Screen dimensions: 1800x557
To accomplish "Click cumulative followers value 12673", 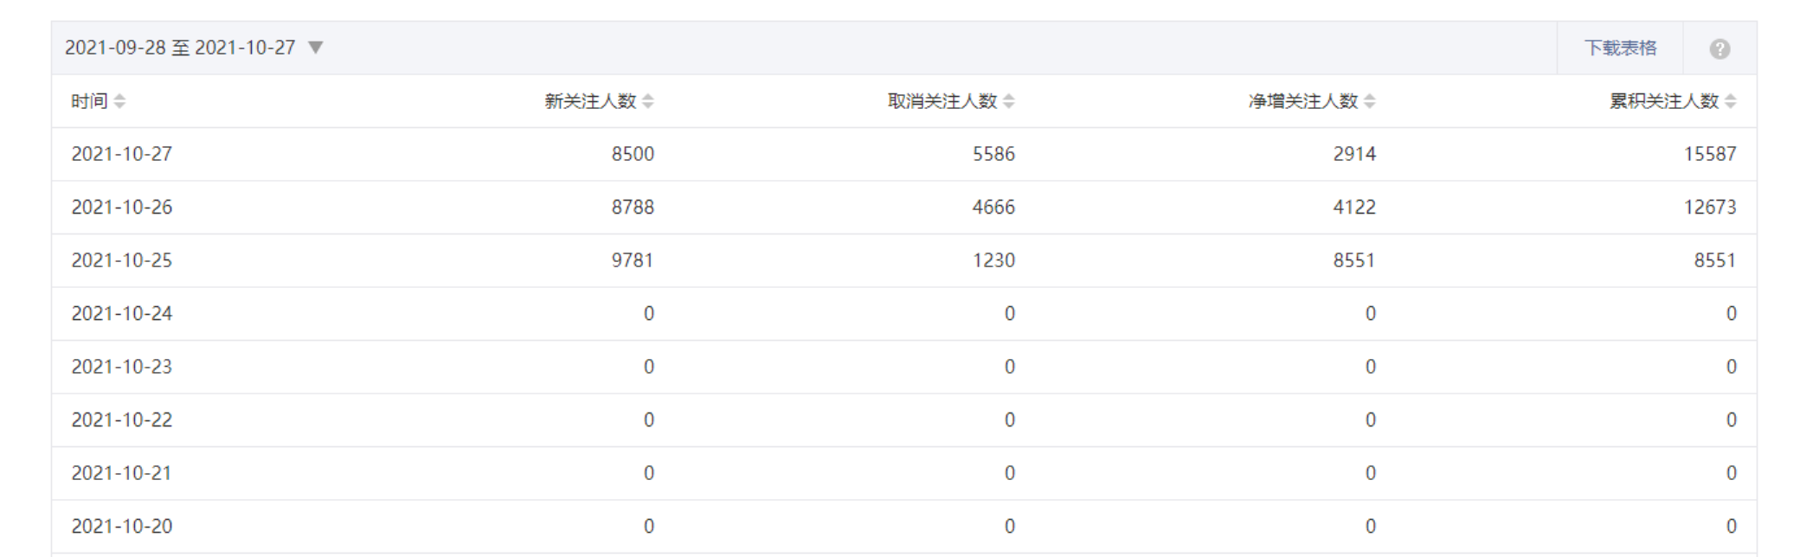I will click(1710, 208).
